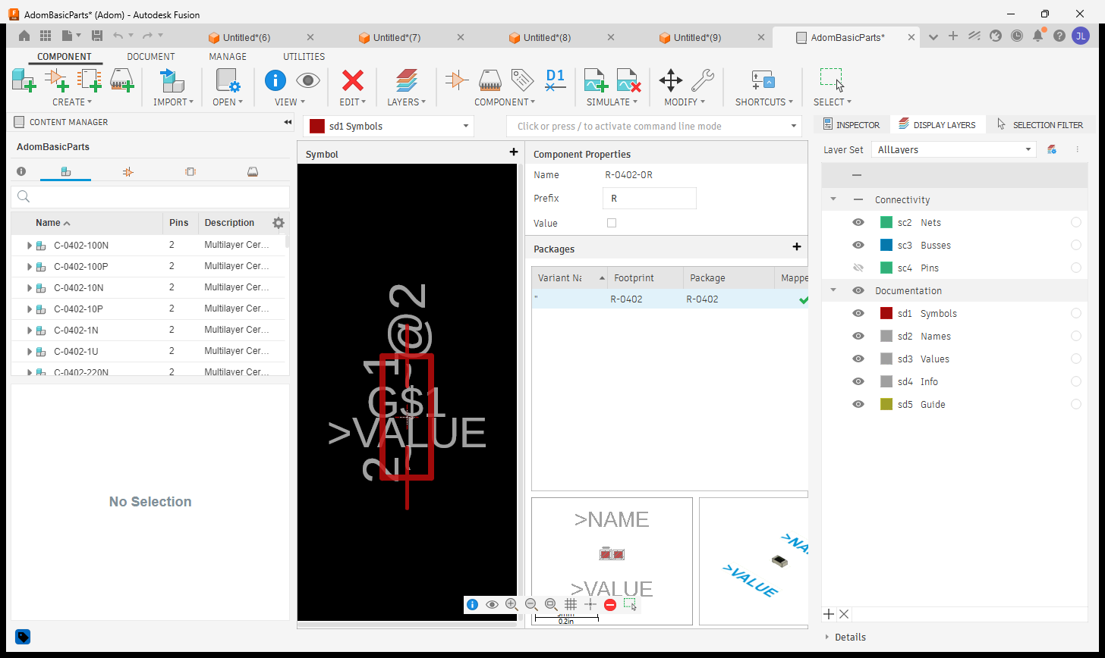Collapse the Documentation layer group
Viewport: 1105px width, 658px height.
point(833,290)
